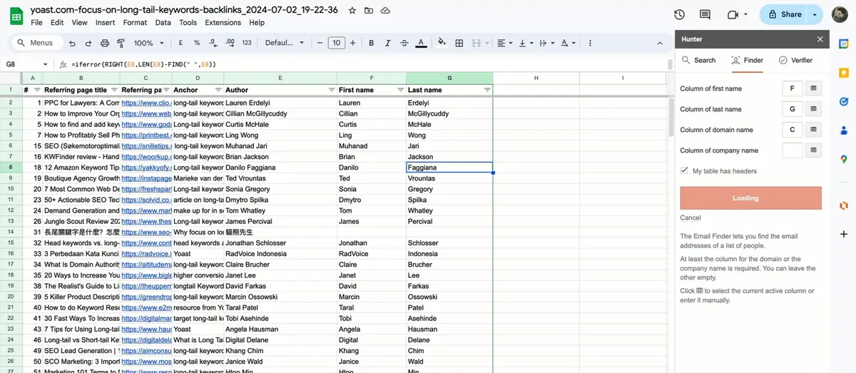Switch to Hunter Search tab
The height and width of the screenshot is (373, 856).
point(698,60)
